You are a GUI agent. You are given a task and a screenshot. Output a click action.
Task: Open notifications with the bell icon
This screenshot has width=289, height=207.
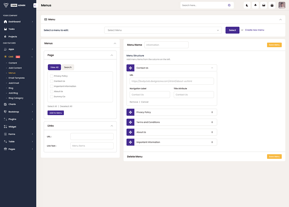tap(255, 5)
